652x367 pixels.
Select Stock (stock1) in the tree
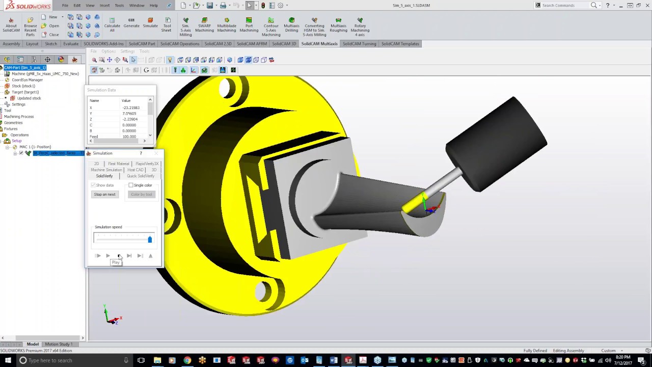(23, 86)
